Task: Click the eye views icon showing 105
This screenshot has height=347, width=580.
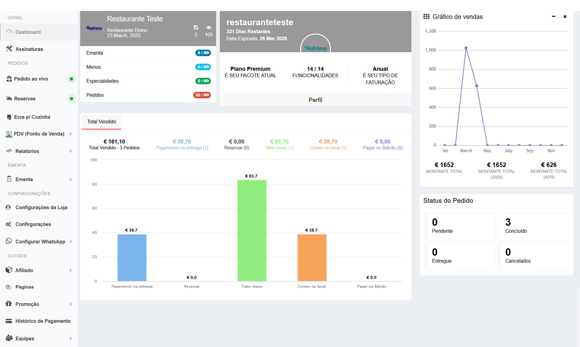Action: (x=209, y=28)
